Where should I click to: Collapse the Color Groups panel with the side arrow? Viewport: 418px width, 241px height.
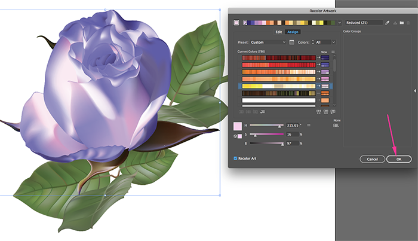(414, 91)
